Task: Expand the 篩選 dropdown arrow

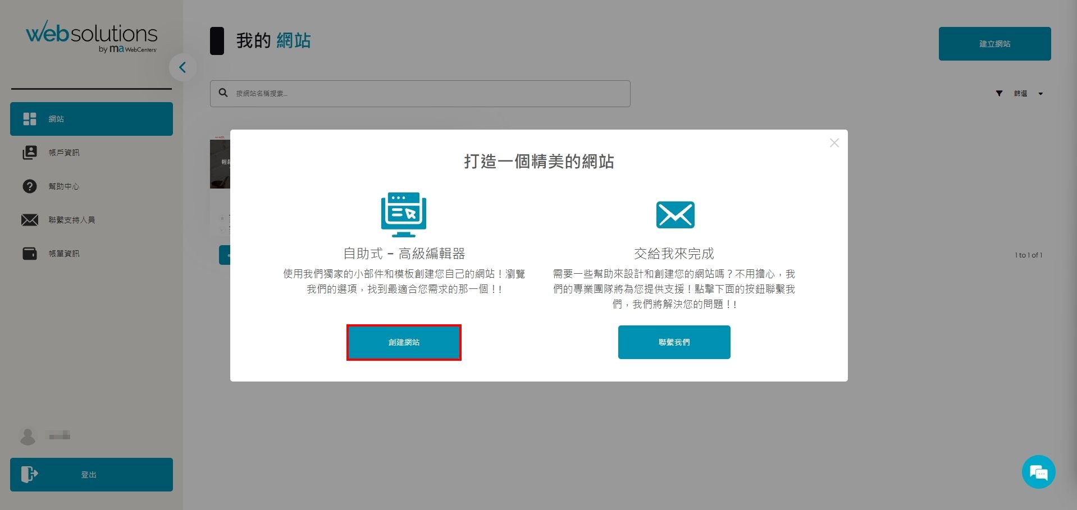Action: click(1042, 93)
